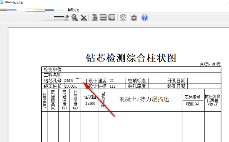Click the 检测单位 label cell
Screen dimensions: 229x142
(x=53, y=69)
